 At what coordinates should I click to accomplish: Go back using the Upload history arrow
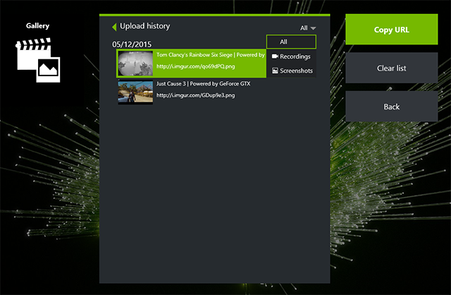pyautogui.click(x=114, y=27)
